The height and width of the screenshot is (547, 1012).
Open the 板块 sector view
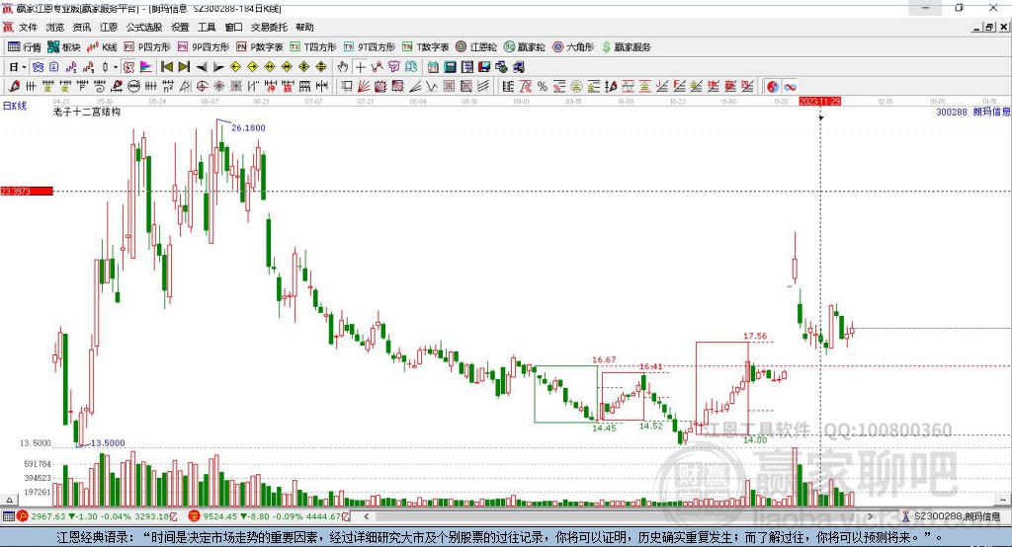pos(63,47)
